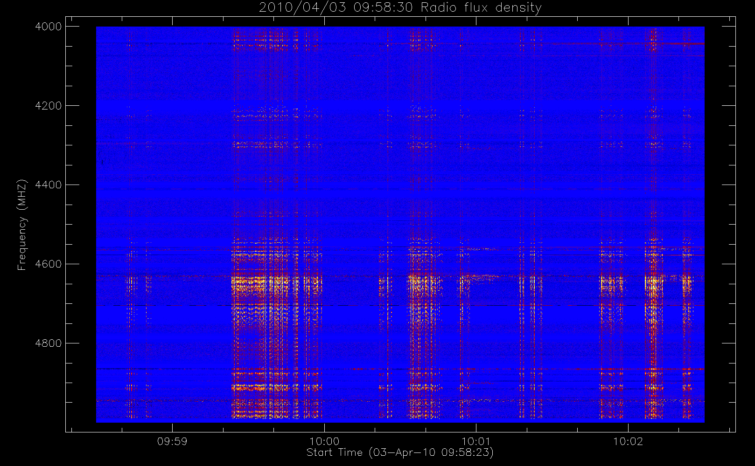The width and height of the screenshot is (755, 466).
Task: Select the 4200 frequency tick label
Action: (49, 106)
